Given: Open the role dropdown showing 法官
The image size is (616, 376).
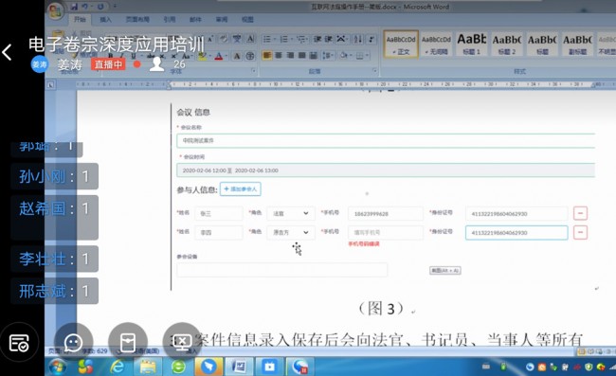Looking at the screenshot, I should click(x=291, y=213).
